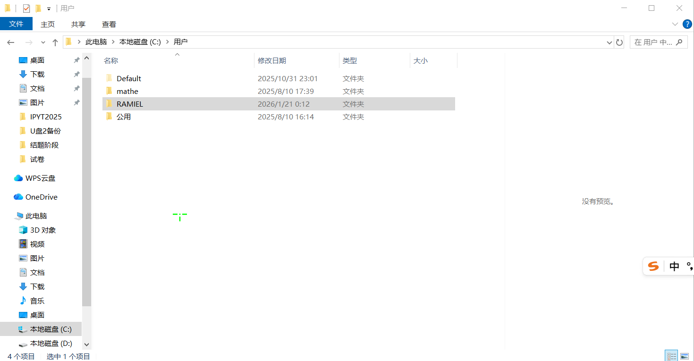Click 此电脑 breadcrumb in address bar

click(x=96, y=42)
